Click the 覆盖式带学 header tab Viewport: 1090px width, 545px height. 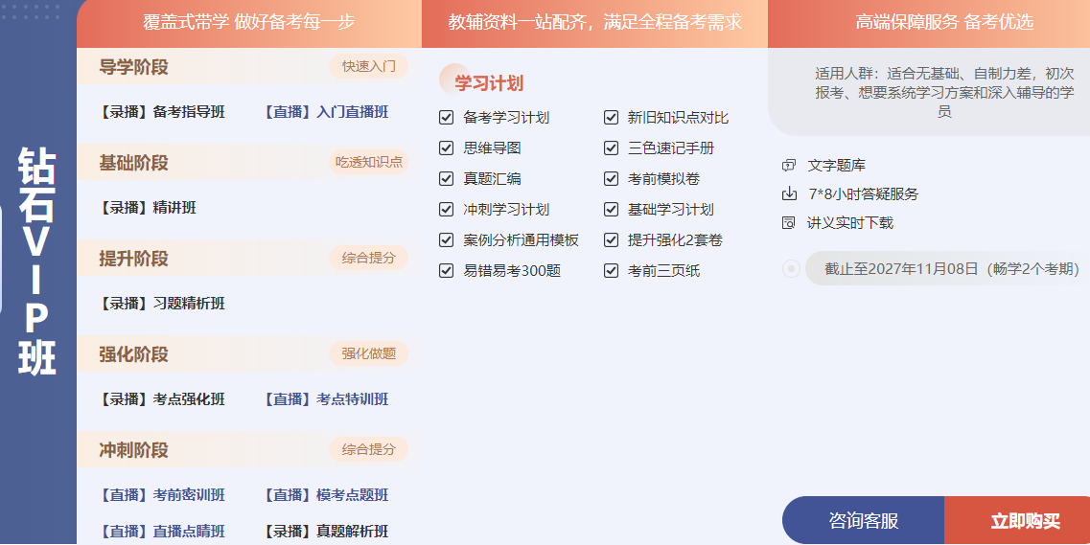click(248, 22)
